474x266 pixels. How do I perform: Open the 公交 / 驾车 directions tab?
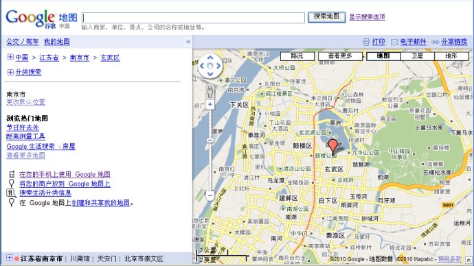click(23, 42)
